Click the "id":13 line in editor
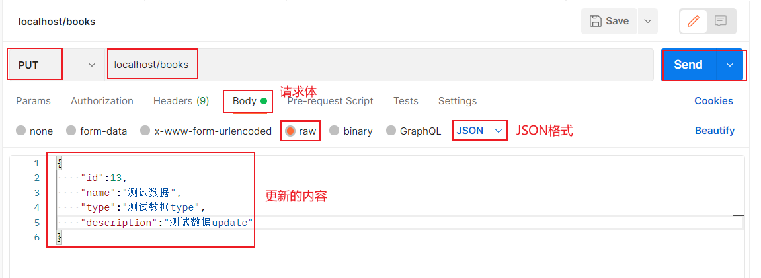Image resolution: width=761 pixels, height=278 pixels. [x=104, y=178]
